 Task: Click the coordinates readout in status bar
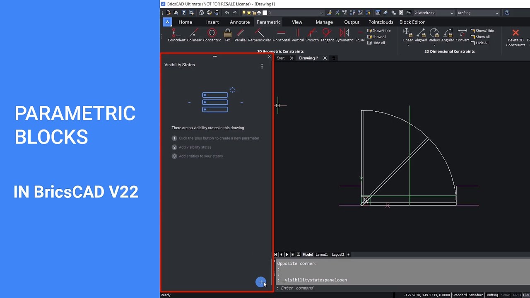(x=427, y=295)
